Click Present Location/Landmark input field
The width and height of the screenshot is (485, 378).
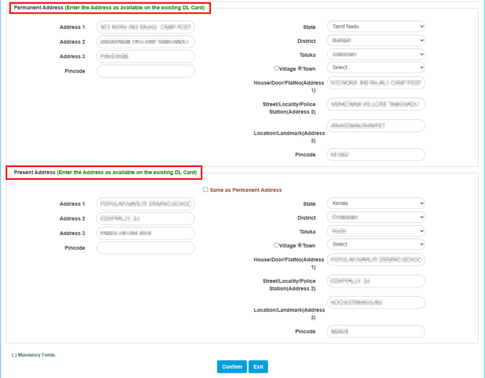pos(376,303)
